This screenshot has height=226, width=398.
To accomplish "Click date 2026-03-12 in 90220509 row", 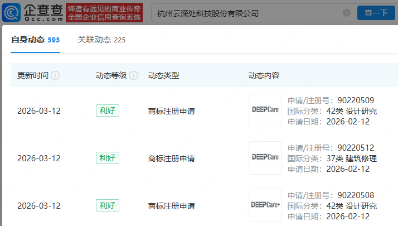I will (39, 111).
